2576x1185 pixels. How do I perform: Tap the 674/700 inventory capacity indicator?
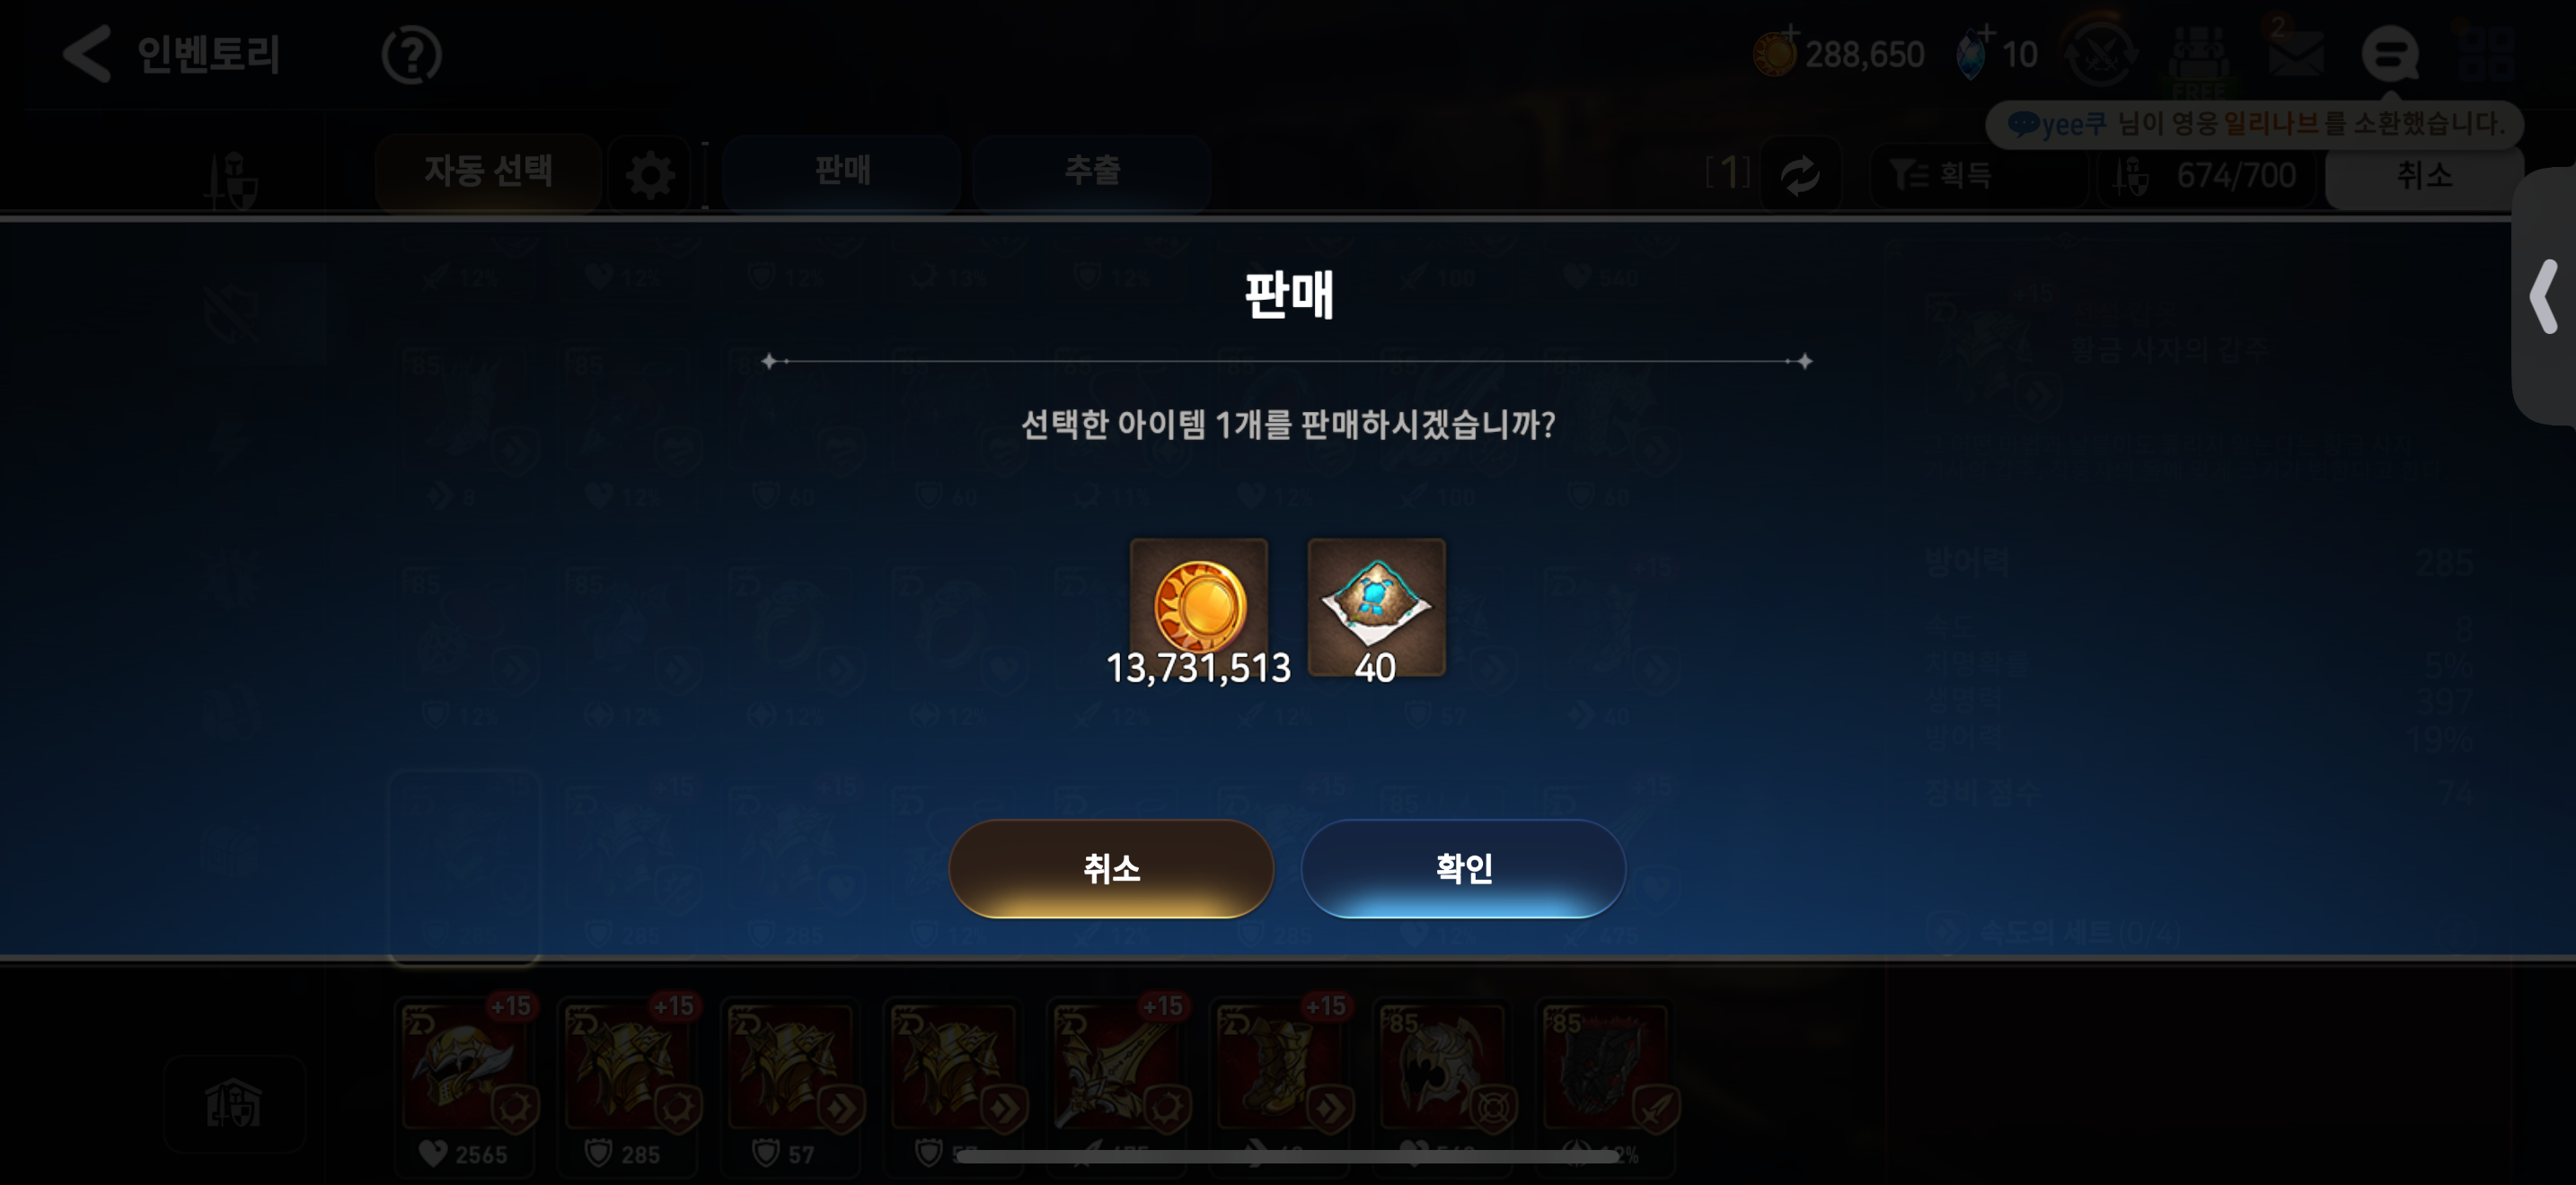2205,176
